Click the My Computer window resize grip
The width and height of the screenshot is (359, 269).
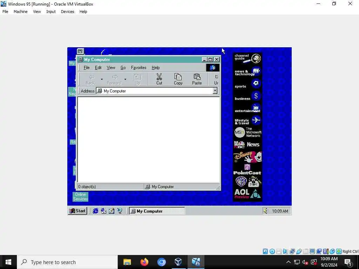pos(218,187)
